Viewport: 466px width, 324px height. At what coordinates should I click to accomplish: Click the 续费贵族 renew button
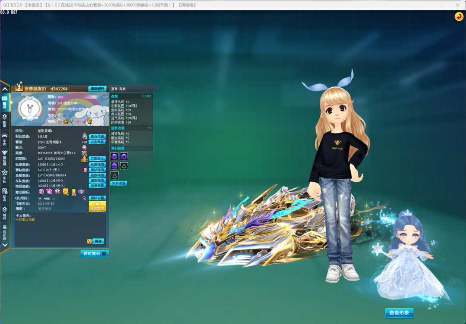[97, 186]
